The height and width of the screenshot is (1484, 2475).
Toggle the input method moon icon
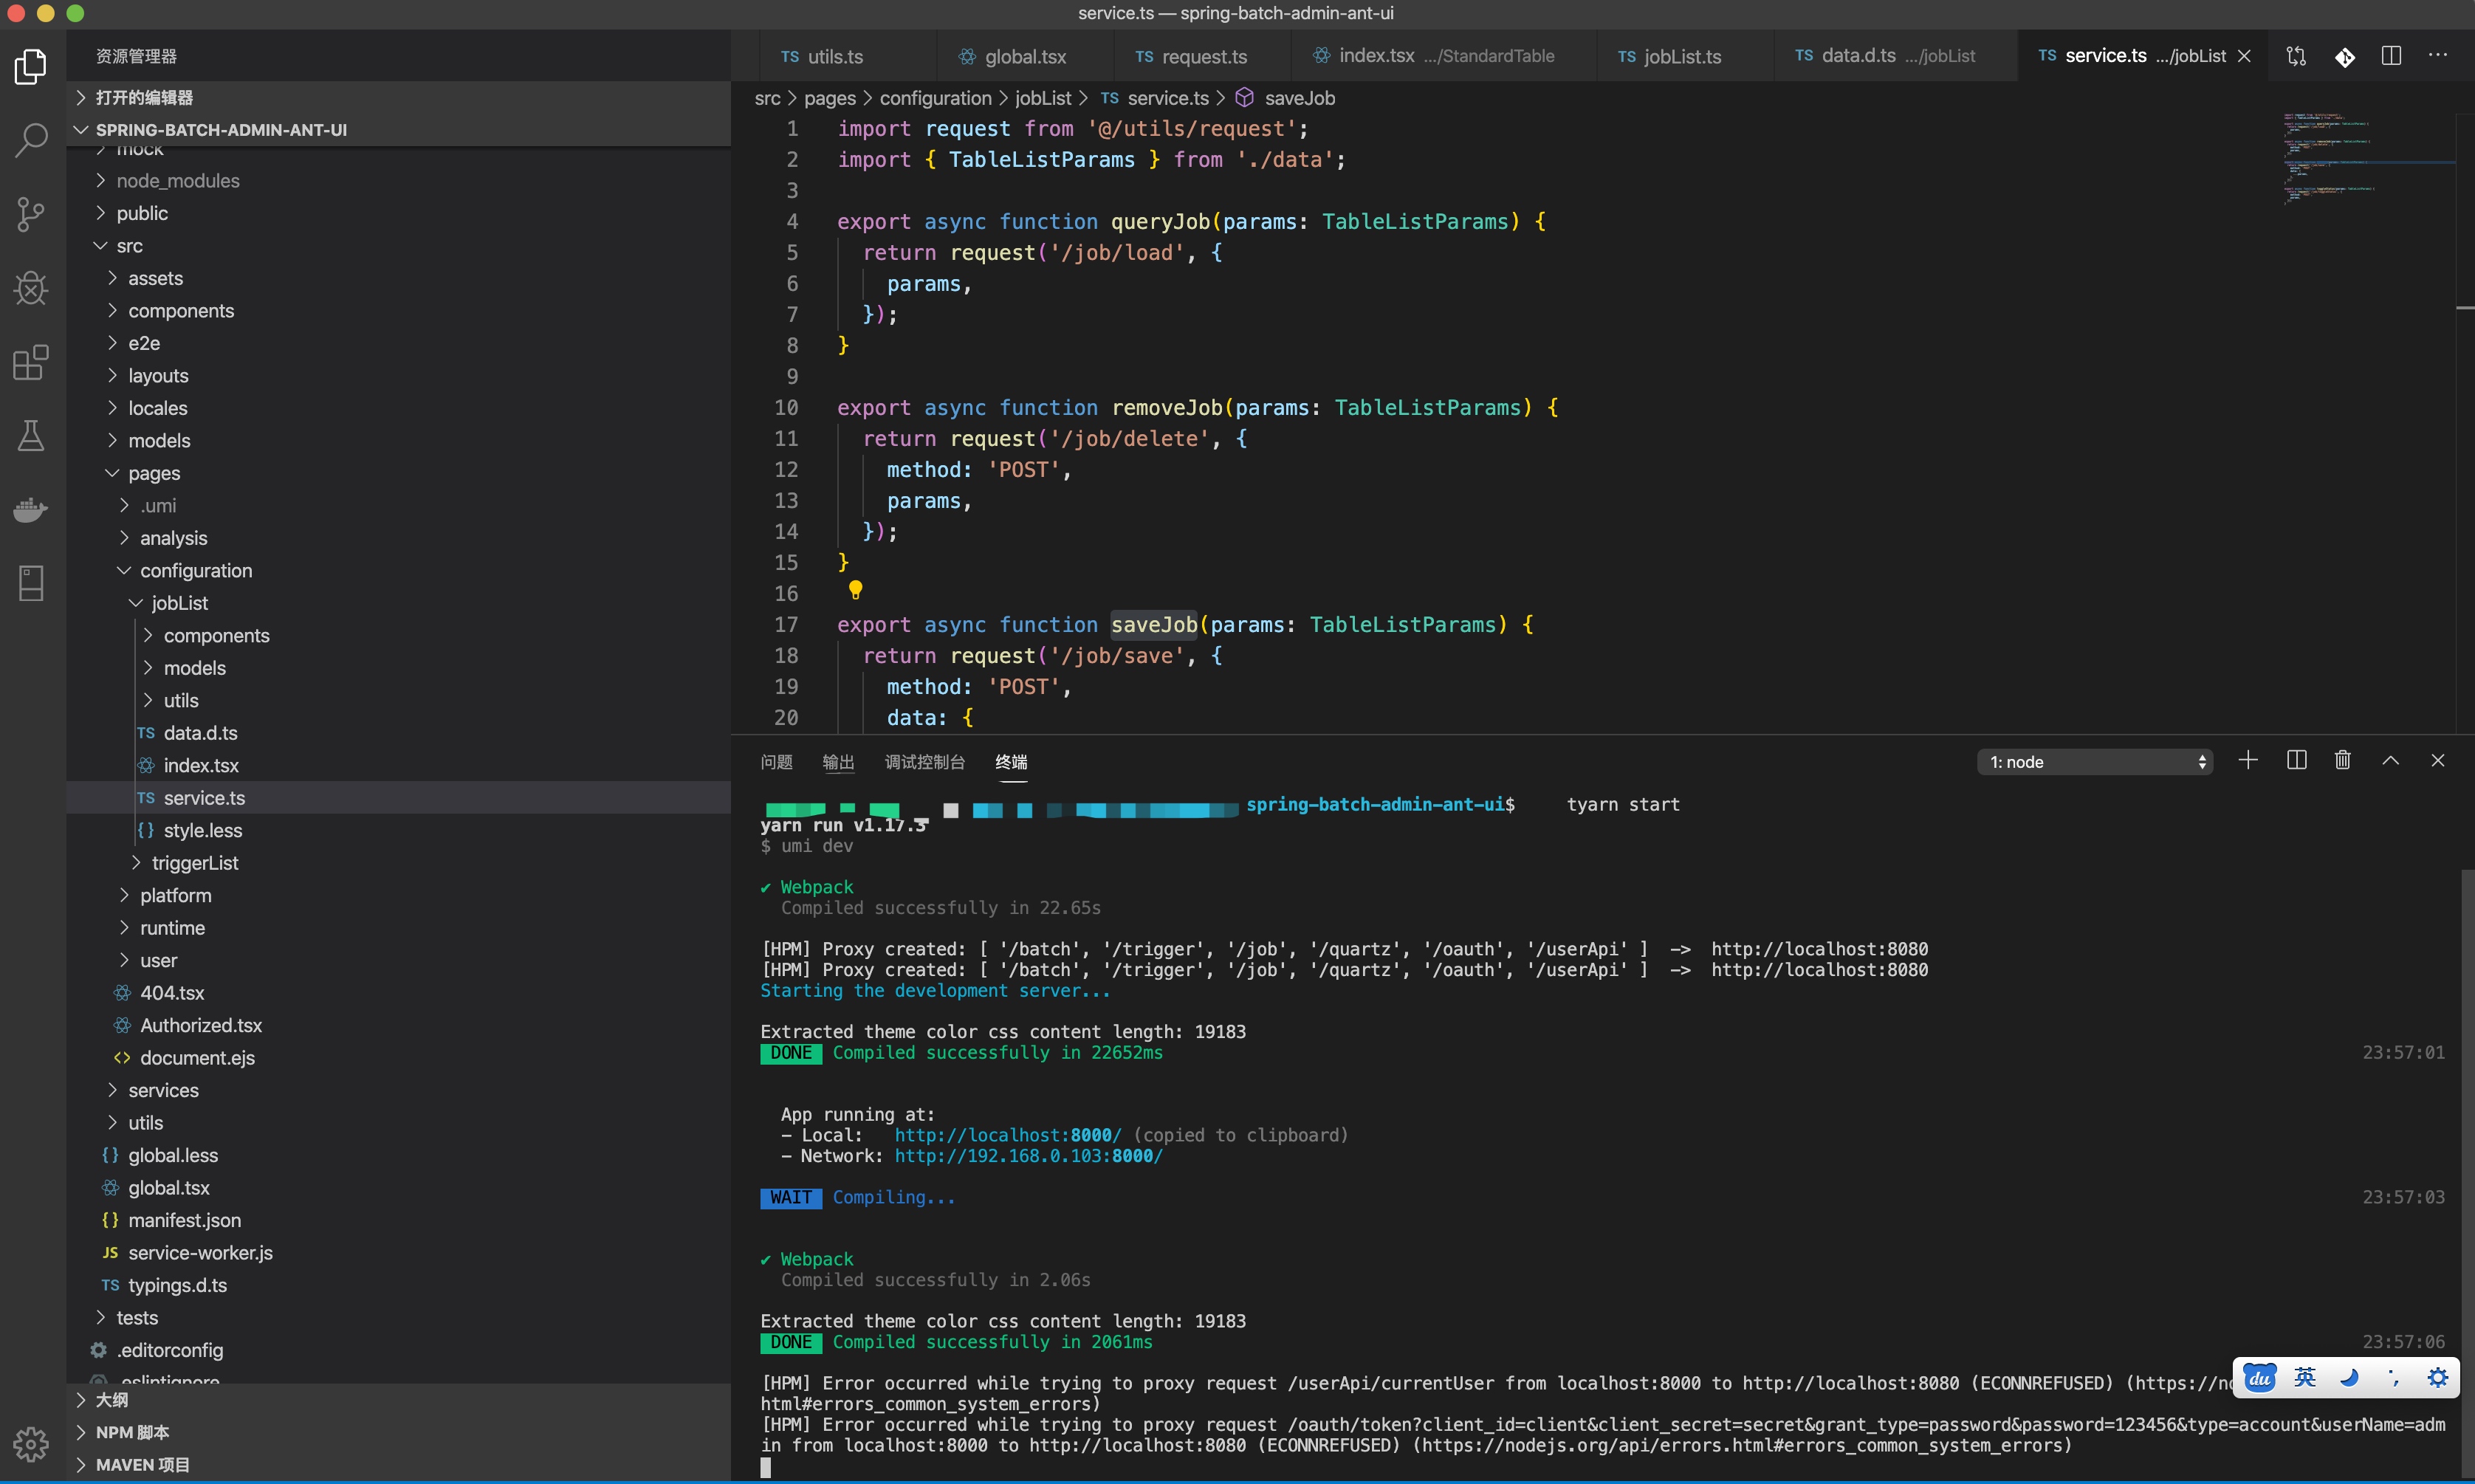(x=2349, y=1378)
